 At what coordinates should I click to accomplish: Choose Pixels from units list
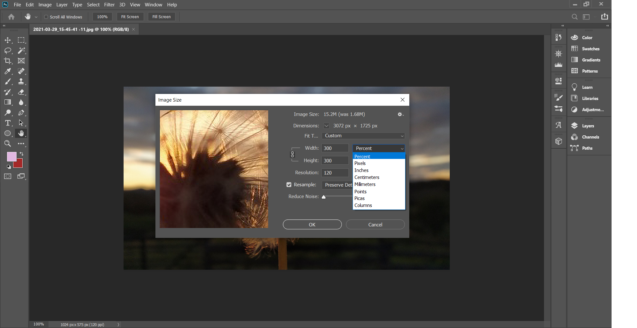pyautogui.click(x=360, y=163)
